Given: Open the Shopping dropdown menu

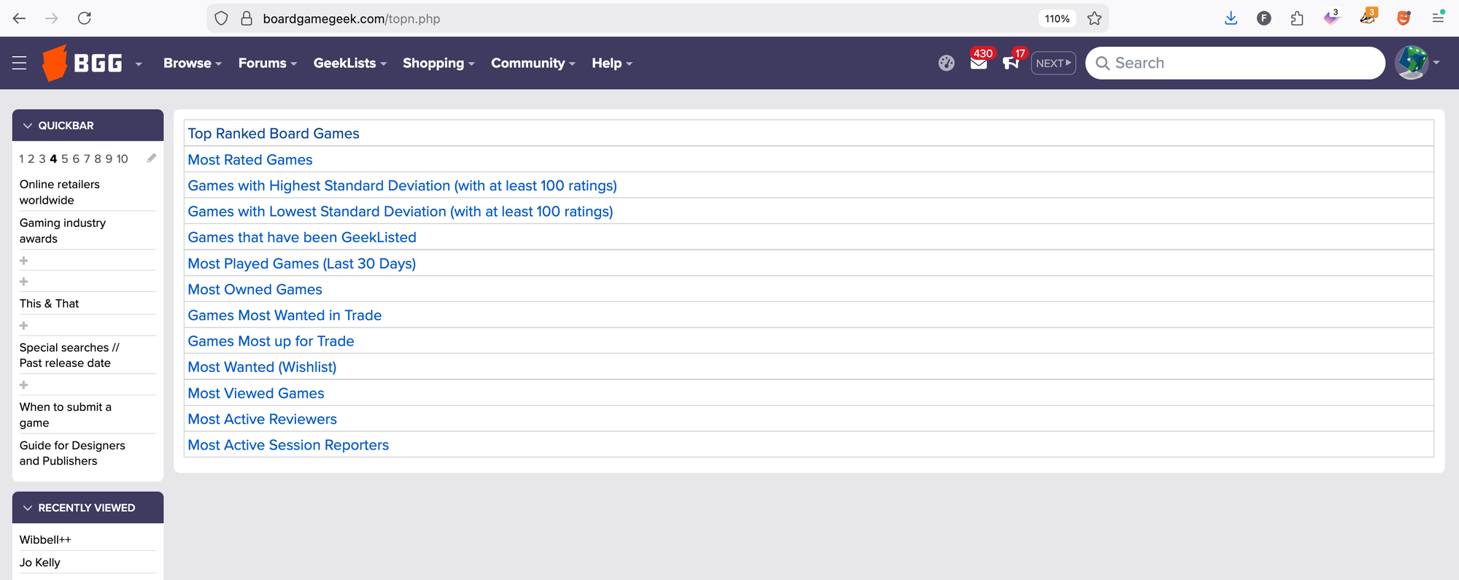Looking at the screenshot, I should [439, 63].
